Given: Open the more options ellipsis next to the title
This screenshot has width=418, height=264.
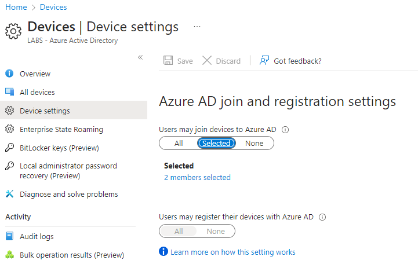Looking at the screenshot, I should [197, 27].
